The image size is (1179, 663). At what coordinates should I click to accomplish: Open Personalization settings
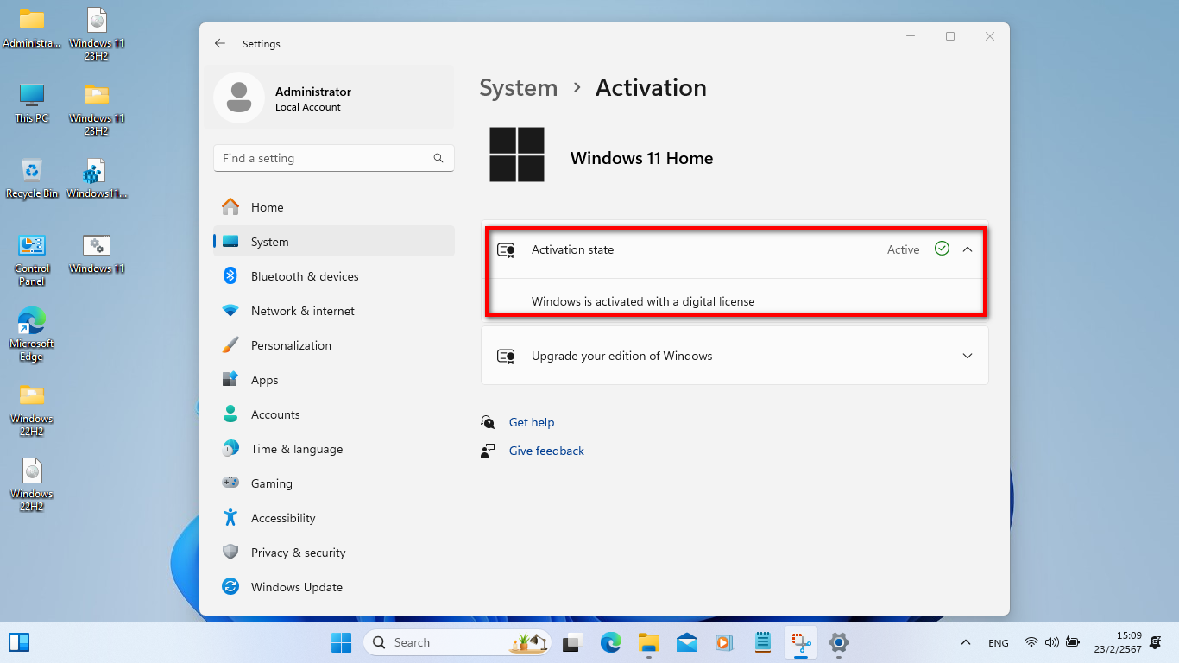tap(333, 345)
